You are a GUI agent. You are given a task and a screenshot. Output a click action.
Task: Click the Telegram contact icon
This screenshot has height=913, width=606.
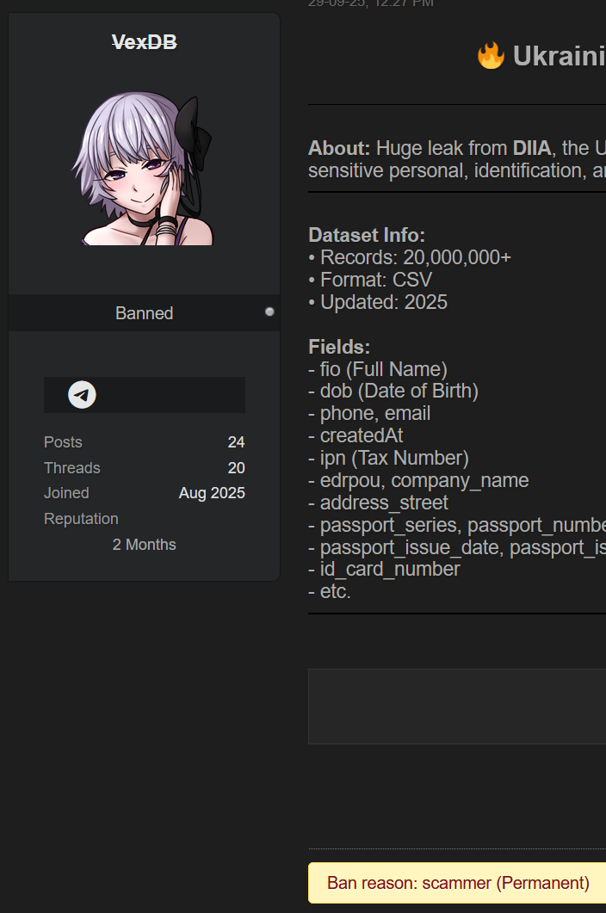click(x=82, y=395)
